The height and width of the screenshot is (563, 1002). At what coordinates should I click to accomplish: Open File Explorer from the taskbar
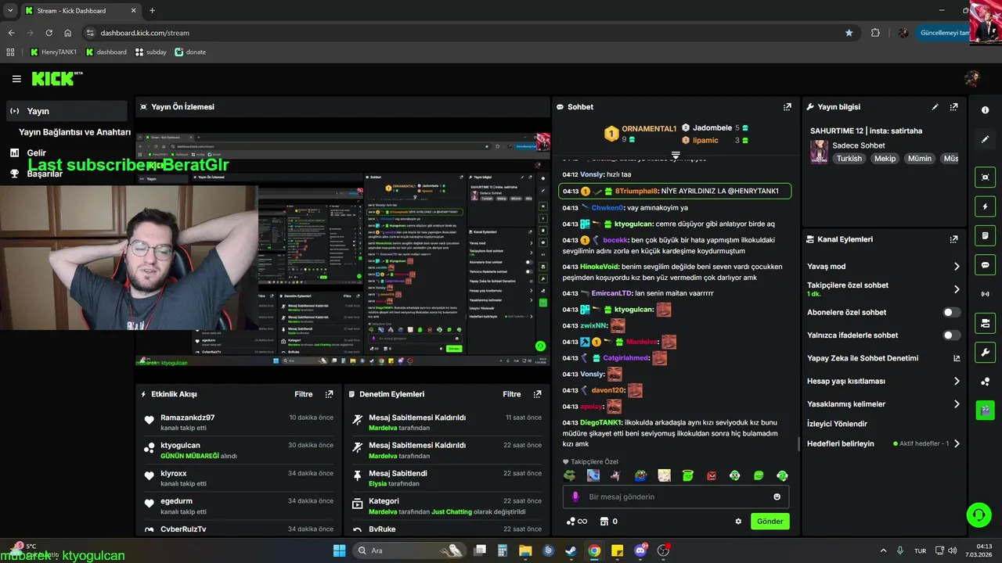[524, 550]
